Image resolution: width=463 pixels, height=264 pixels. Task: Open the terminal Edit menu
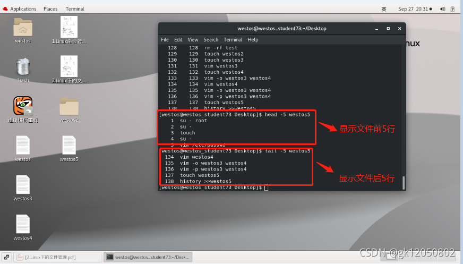[178, 39]
